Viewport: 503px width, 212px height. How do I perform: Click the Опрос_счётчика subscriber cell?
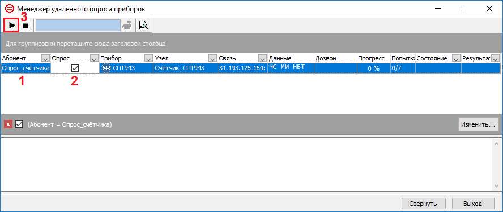click(x=25, y=68)
